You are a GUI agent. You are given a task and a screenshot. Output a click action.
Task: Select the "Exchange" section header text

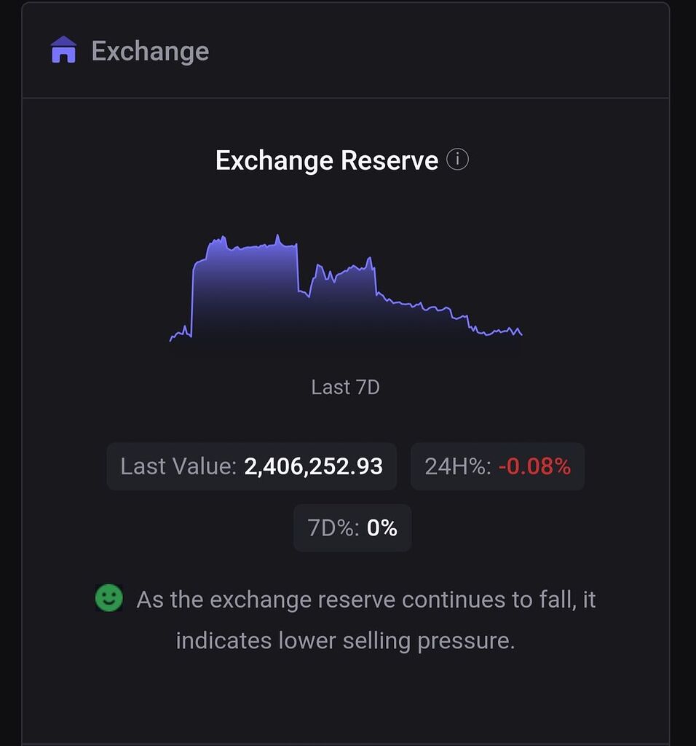click(150, 51)
